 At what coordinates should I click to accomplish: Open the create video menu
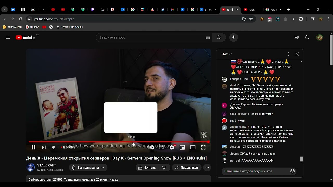click(x=296, y=37)
